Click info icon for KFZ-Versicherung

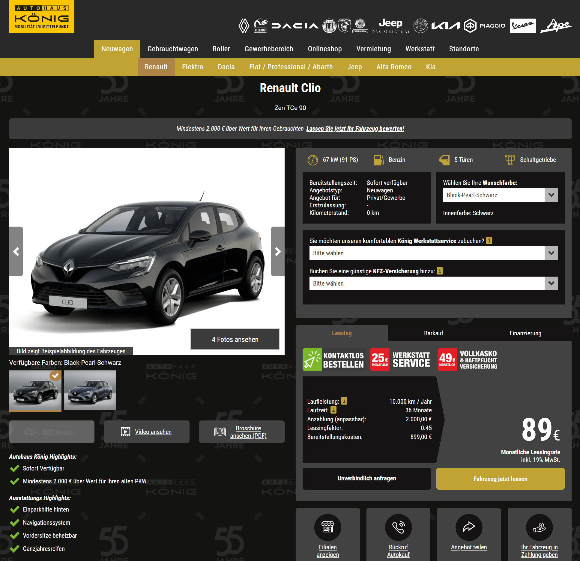pos(440,271)
